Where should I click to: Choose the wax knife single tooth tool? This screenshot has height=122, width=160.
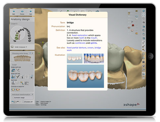point(18,76)
